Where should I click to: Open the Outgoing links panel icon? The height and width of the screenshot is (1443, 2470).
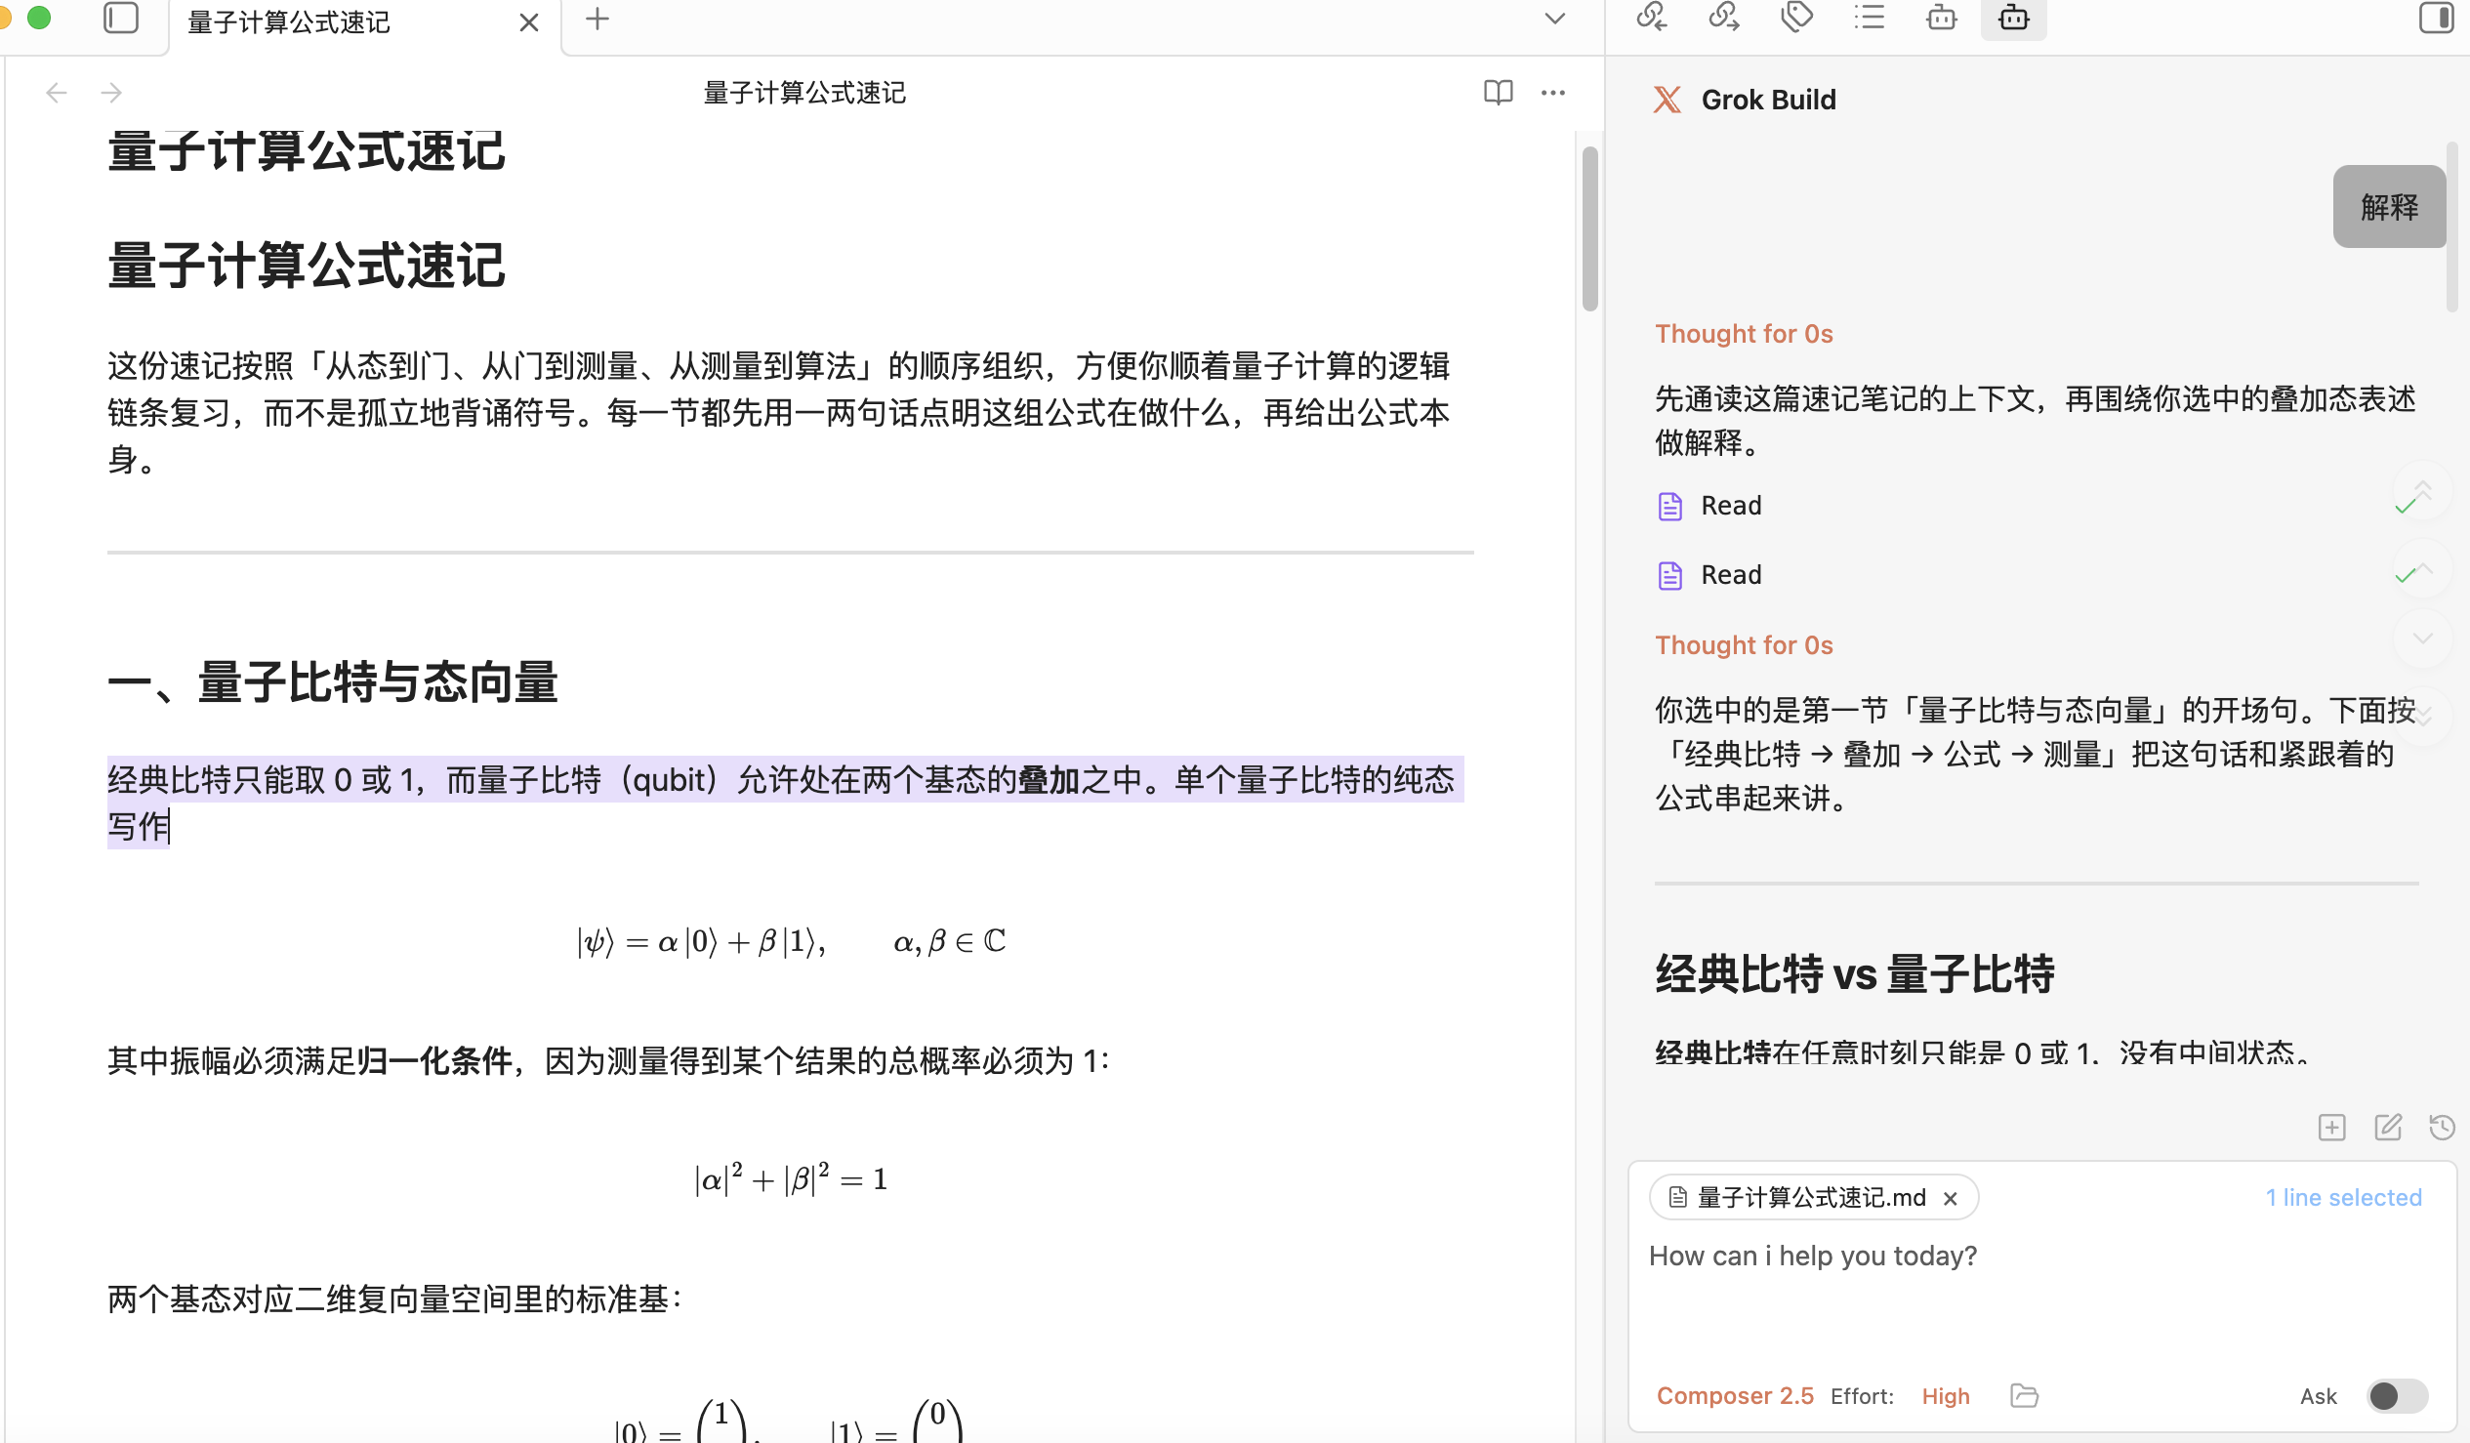pos(1724,18)
